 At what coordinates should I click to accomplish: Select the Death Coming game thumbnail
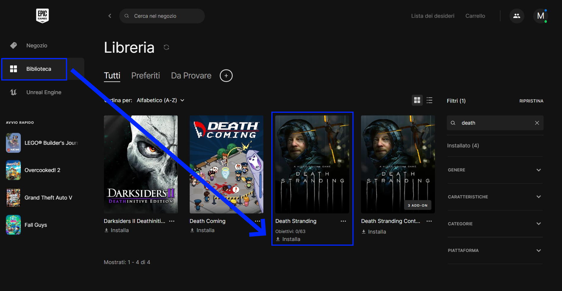(x=226, y=164)
